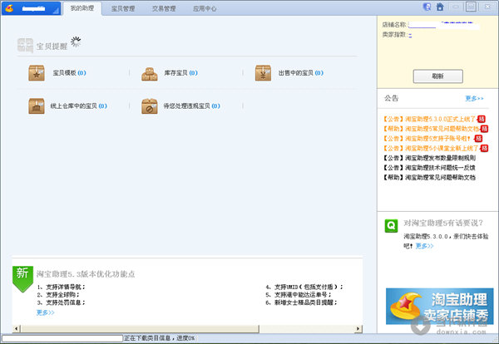Open announcement 淘宝助理5.3.0.0正式上线了
The width and height of the screenshot is (499, 344).
(x=430, y=119)
